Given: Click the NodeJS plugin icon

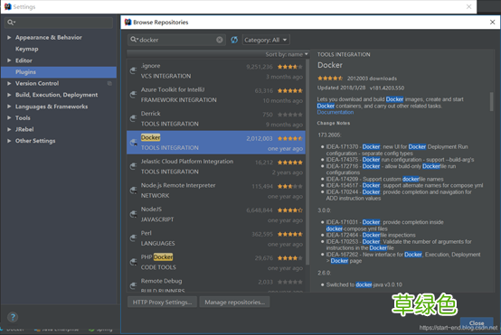Looking at the screenshot, I should 133,214.
